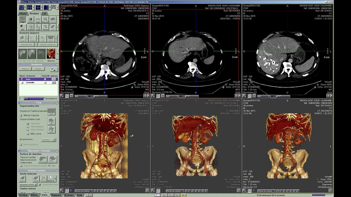Click the pretraitement progress bar

322,195
